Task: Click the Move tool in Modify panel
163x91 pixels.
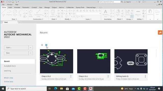Action: 62,11
